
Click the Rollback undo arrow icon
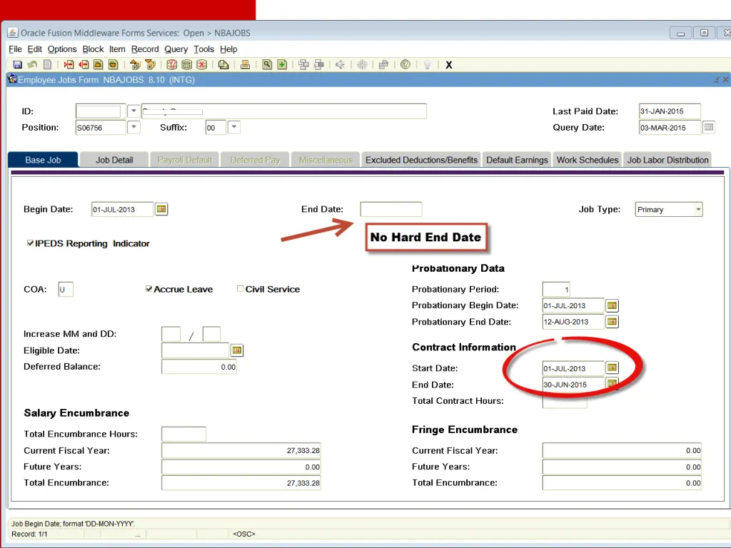pos(32,65)
